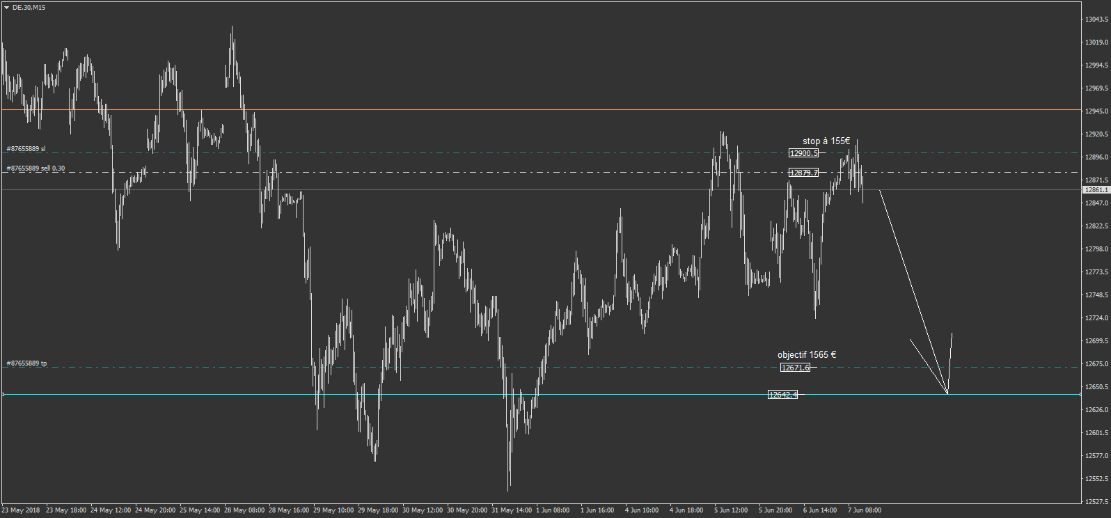Select the #87655889 sell 0.30 order label
The image size is (1111, 518).
(36, 168)
